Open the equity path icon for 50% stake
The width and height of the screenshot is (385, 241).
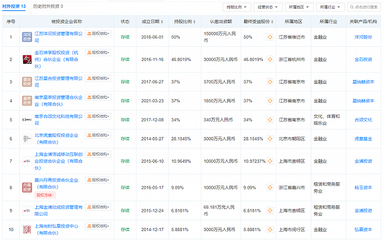pos(269,37)
